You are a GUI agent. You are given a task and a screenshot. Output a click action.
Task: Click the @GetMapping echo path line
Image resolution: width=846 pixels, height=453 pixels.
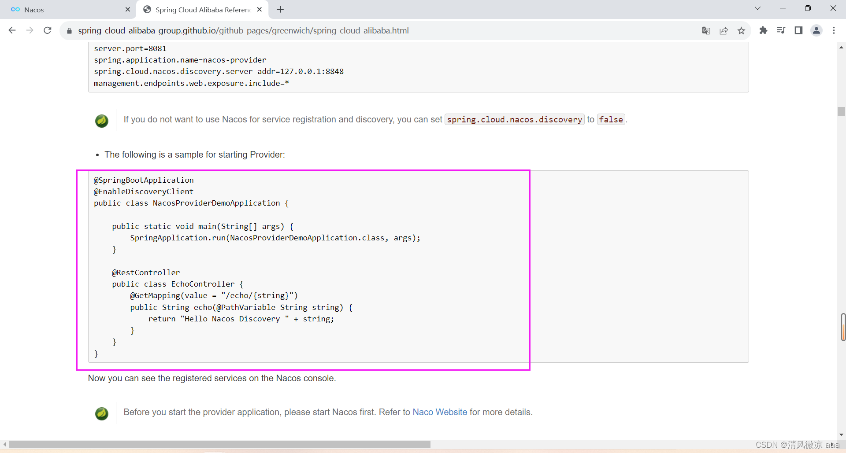[x=214, y=295]
